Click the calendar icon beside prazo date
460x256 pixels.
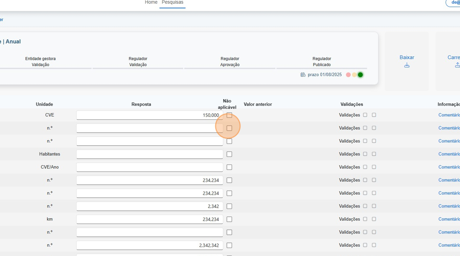(x=303, y=75)
